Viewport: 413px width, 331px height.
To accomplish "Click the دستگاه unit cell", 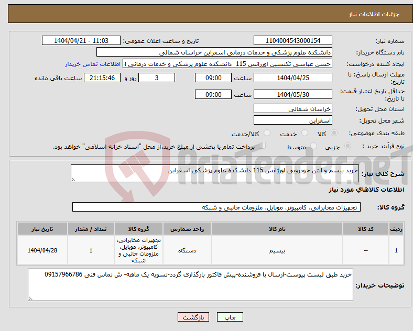I will (x=187, y=250).
